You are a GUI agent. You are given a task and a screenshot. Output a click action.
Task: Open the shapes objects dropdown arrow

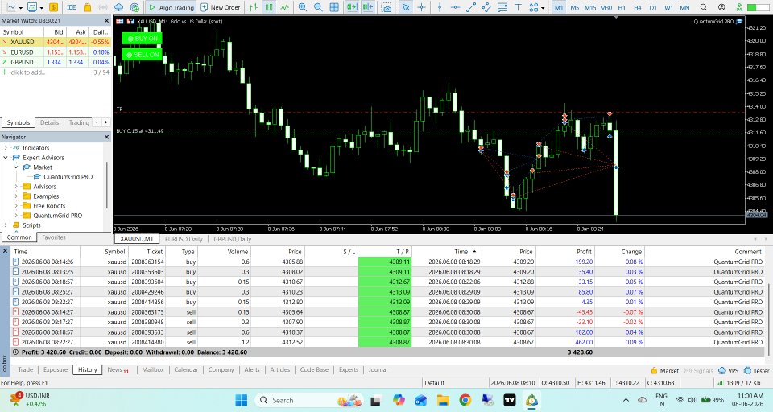coord(543,8)
